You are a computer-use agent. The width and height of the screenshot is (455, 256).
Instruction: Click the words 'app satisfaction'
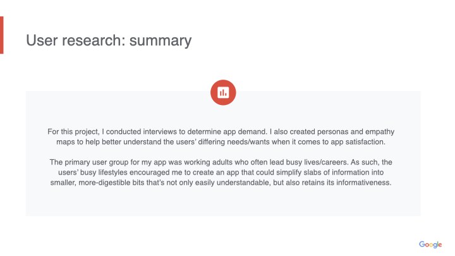point(365,142)
